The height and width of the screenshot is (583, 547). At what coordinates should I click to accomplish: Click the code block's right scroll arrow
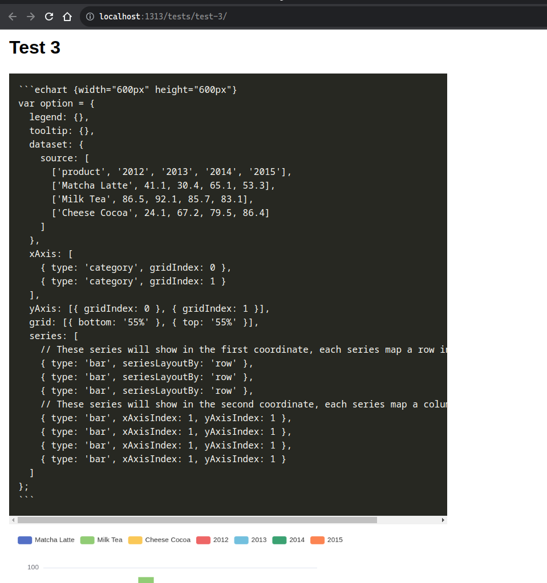[443, 520]
